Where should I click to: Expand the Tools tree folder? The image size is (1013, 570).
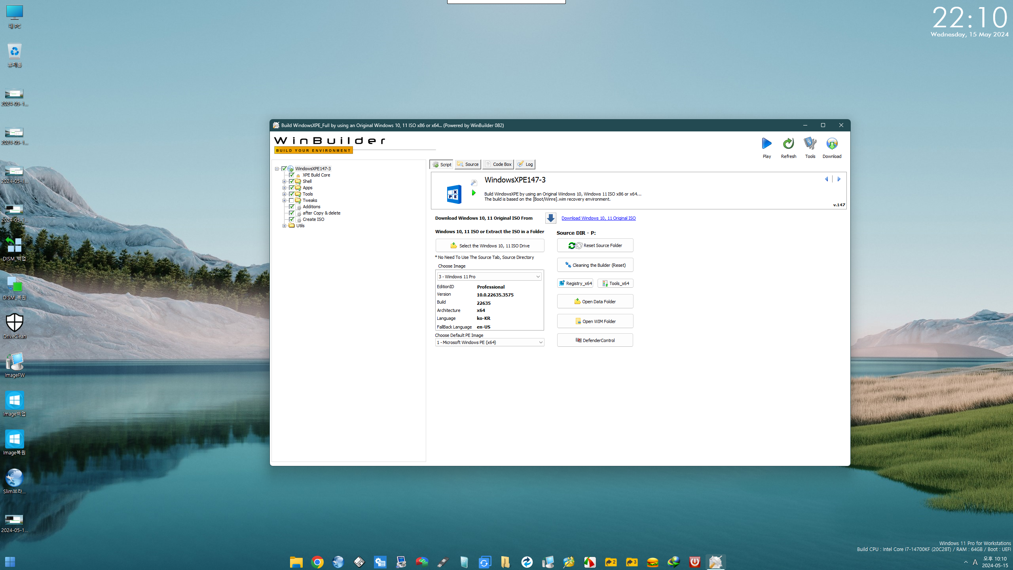[x=284, y=194]
